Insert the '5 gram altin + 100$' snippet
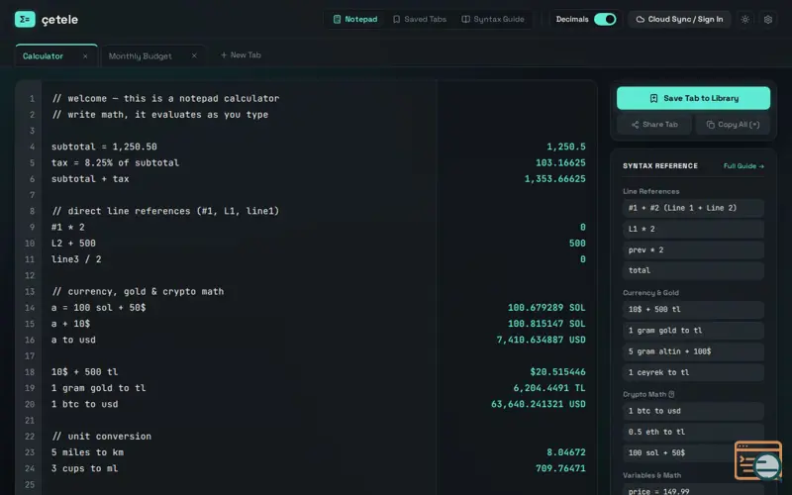 [693, 351]
